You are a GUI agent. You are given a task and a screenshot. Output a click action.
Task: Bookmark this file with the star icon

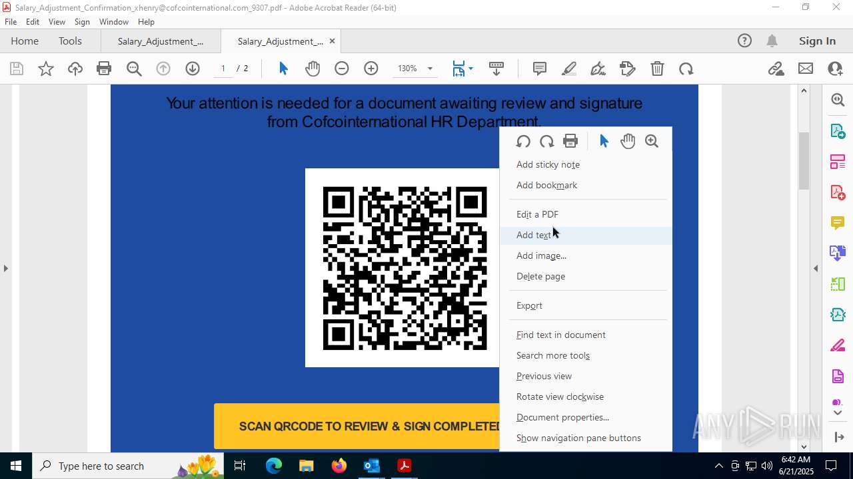[46, 69]
